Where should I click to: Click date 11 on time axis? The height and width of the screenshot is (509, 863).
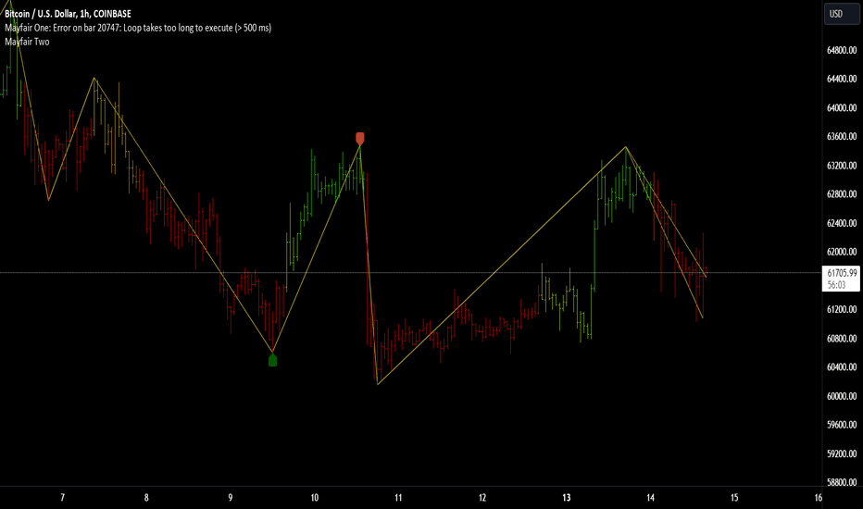pos(398,498)
